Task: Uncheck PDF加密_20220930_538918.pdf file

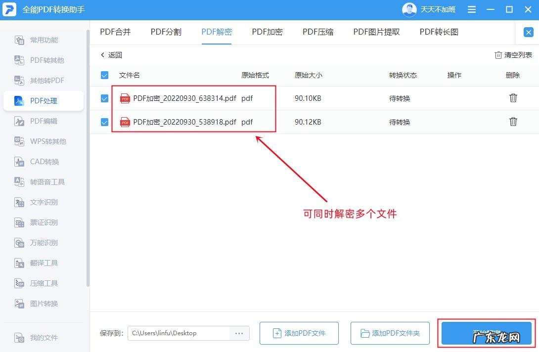Action: click(104, 122)
